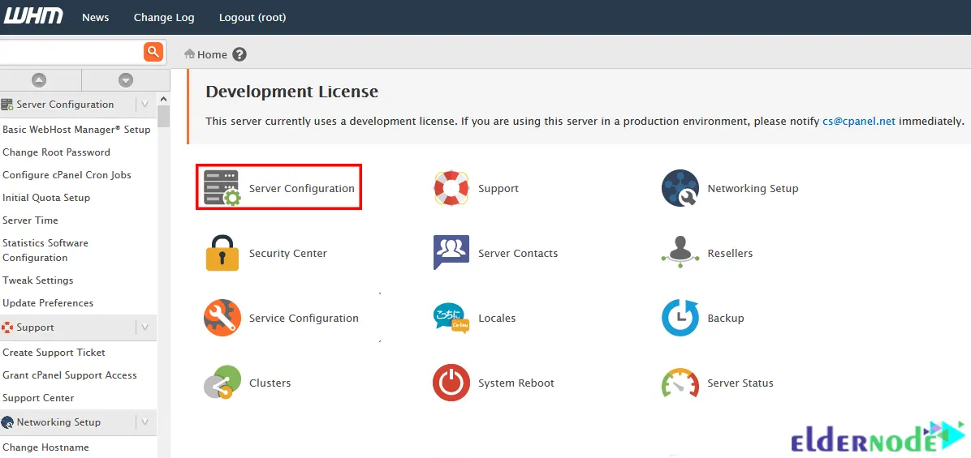Collapse all sidebar sections with up arrow
Viewport: 971px width, 458px height.
tap(39, 79)
